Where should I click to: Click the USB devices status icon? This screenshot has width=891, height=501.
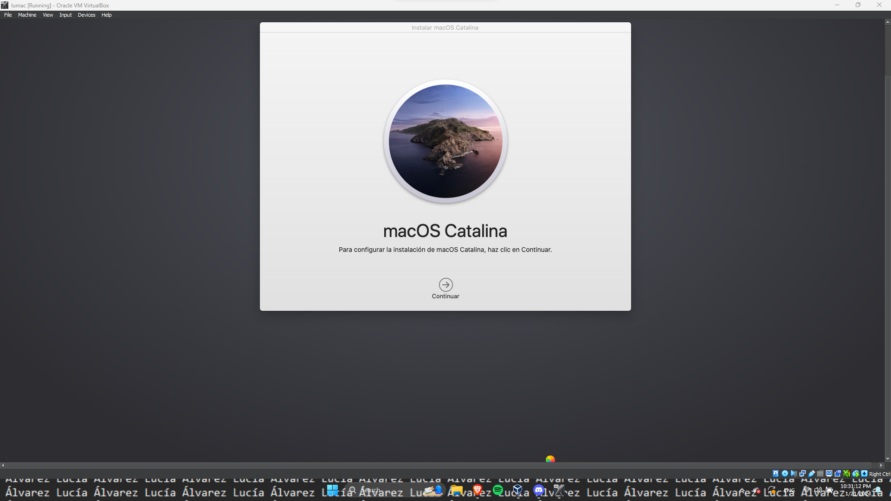[x=812, y=474]
